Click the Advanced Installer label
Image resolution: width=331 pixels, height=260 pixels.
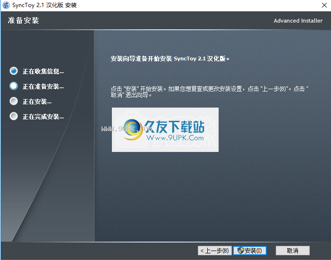coord(298,21)
